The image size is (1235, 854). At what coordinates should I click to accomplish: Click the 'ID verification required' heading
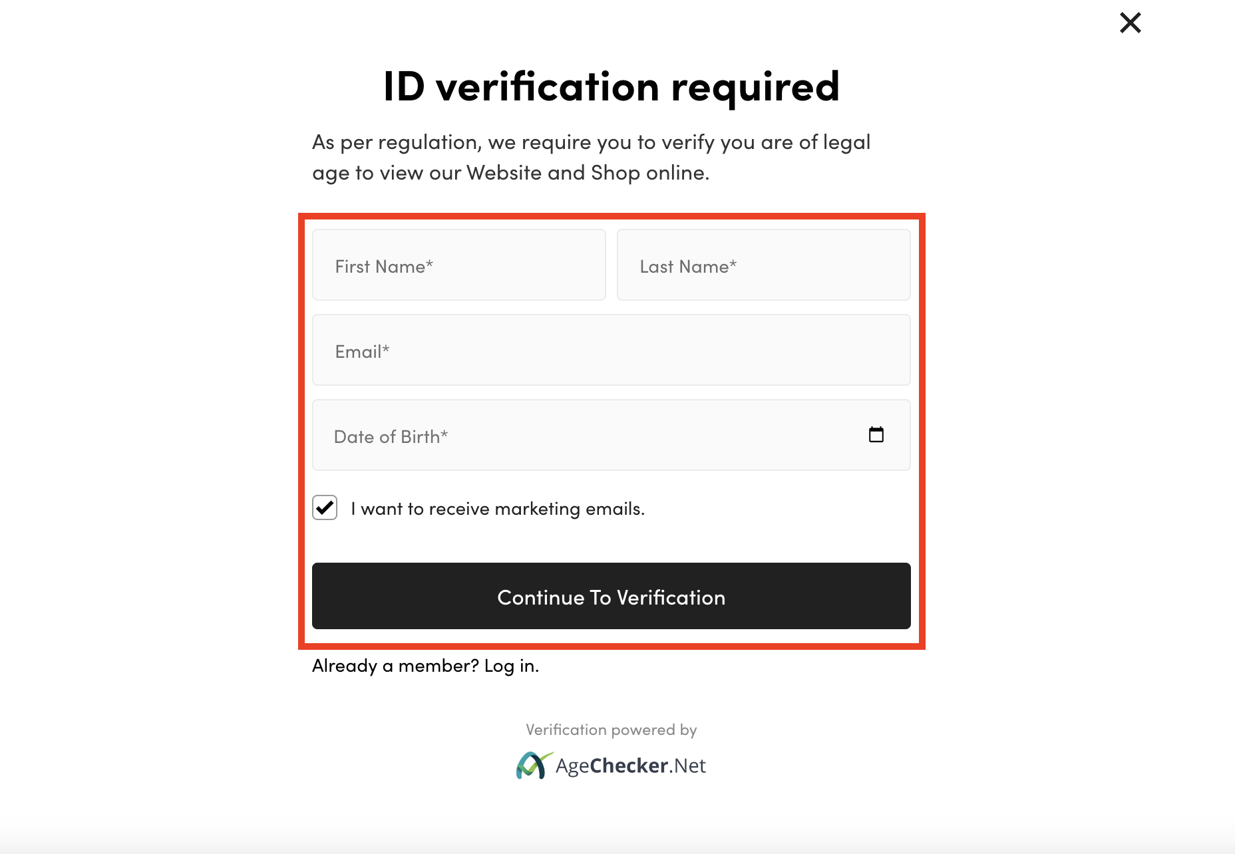click(x=612, y=86)
